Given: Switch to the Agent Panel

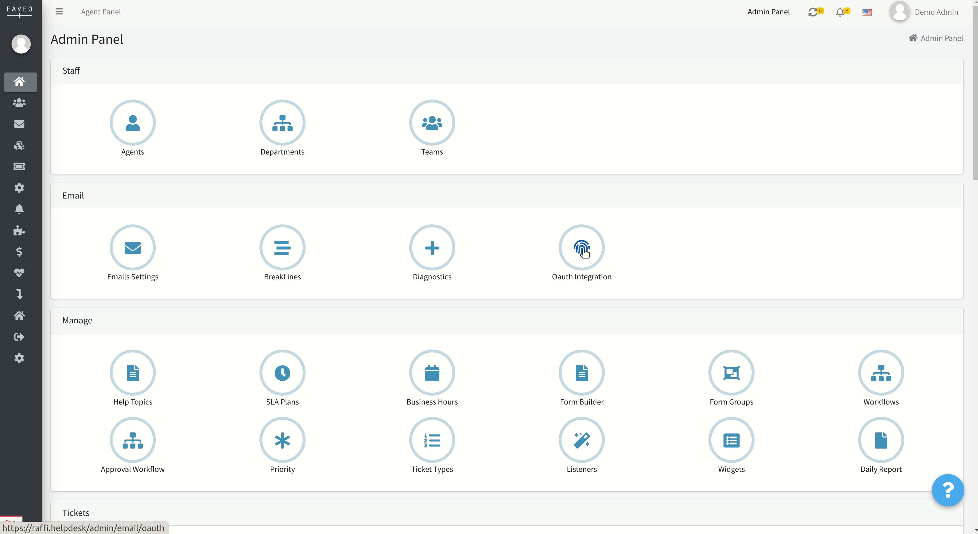Looking at the screenshot, I should [101, 12].
